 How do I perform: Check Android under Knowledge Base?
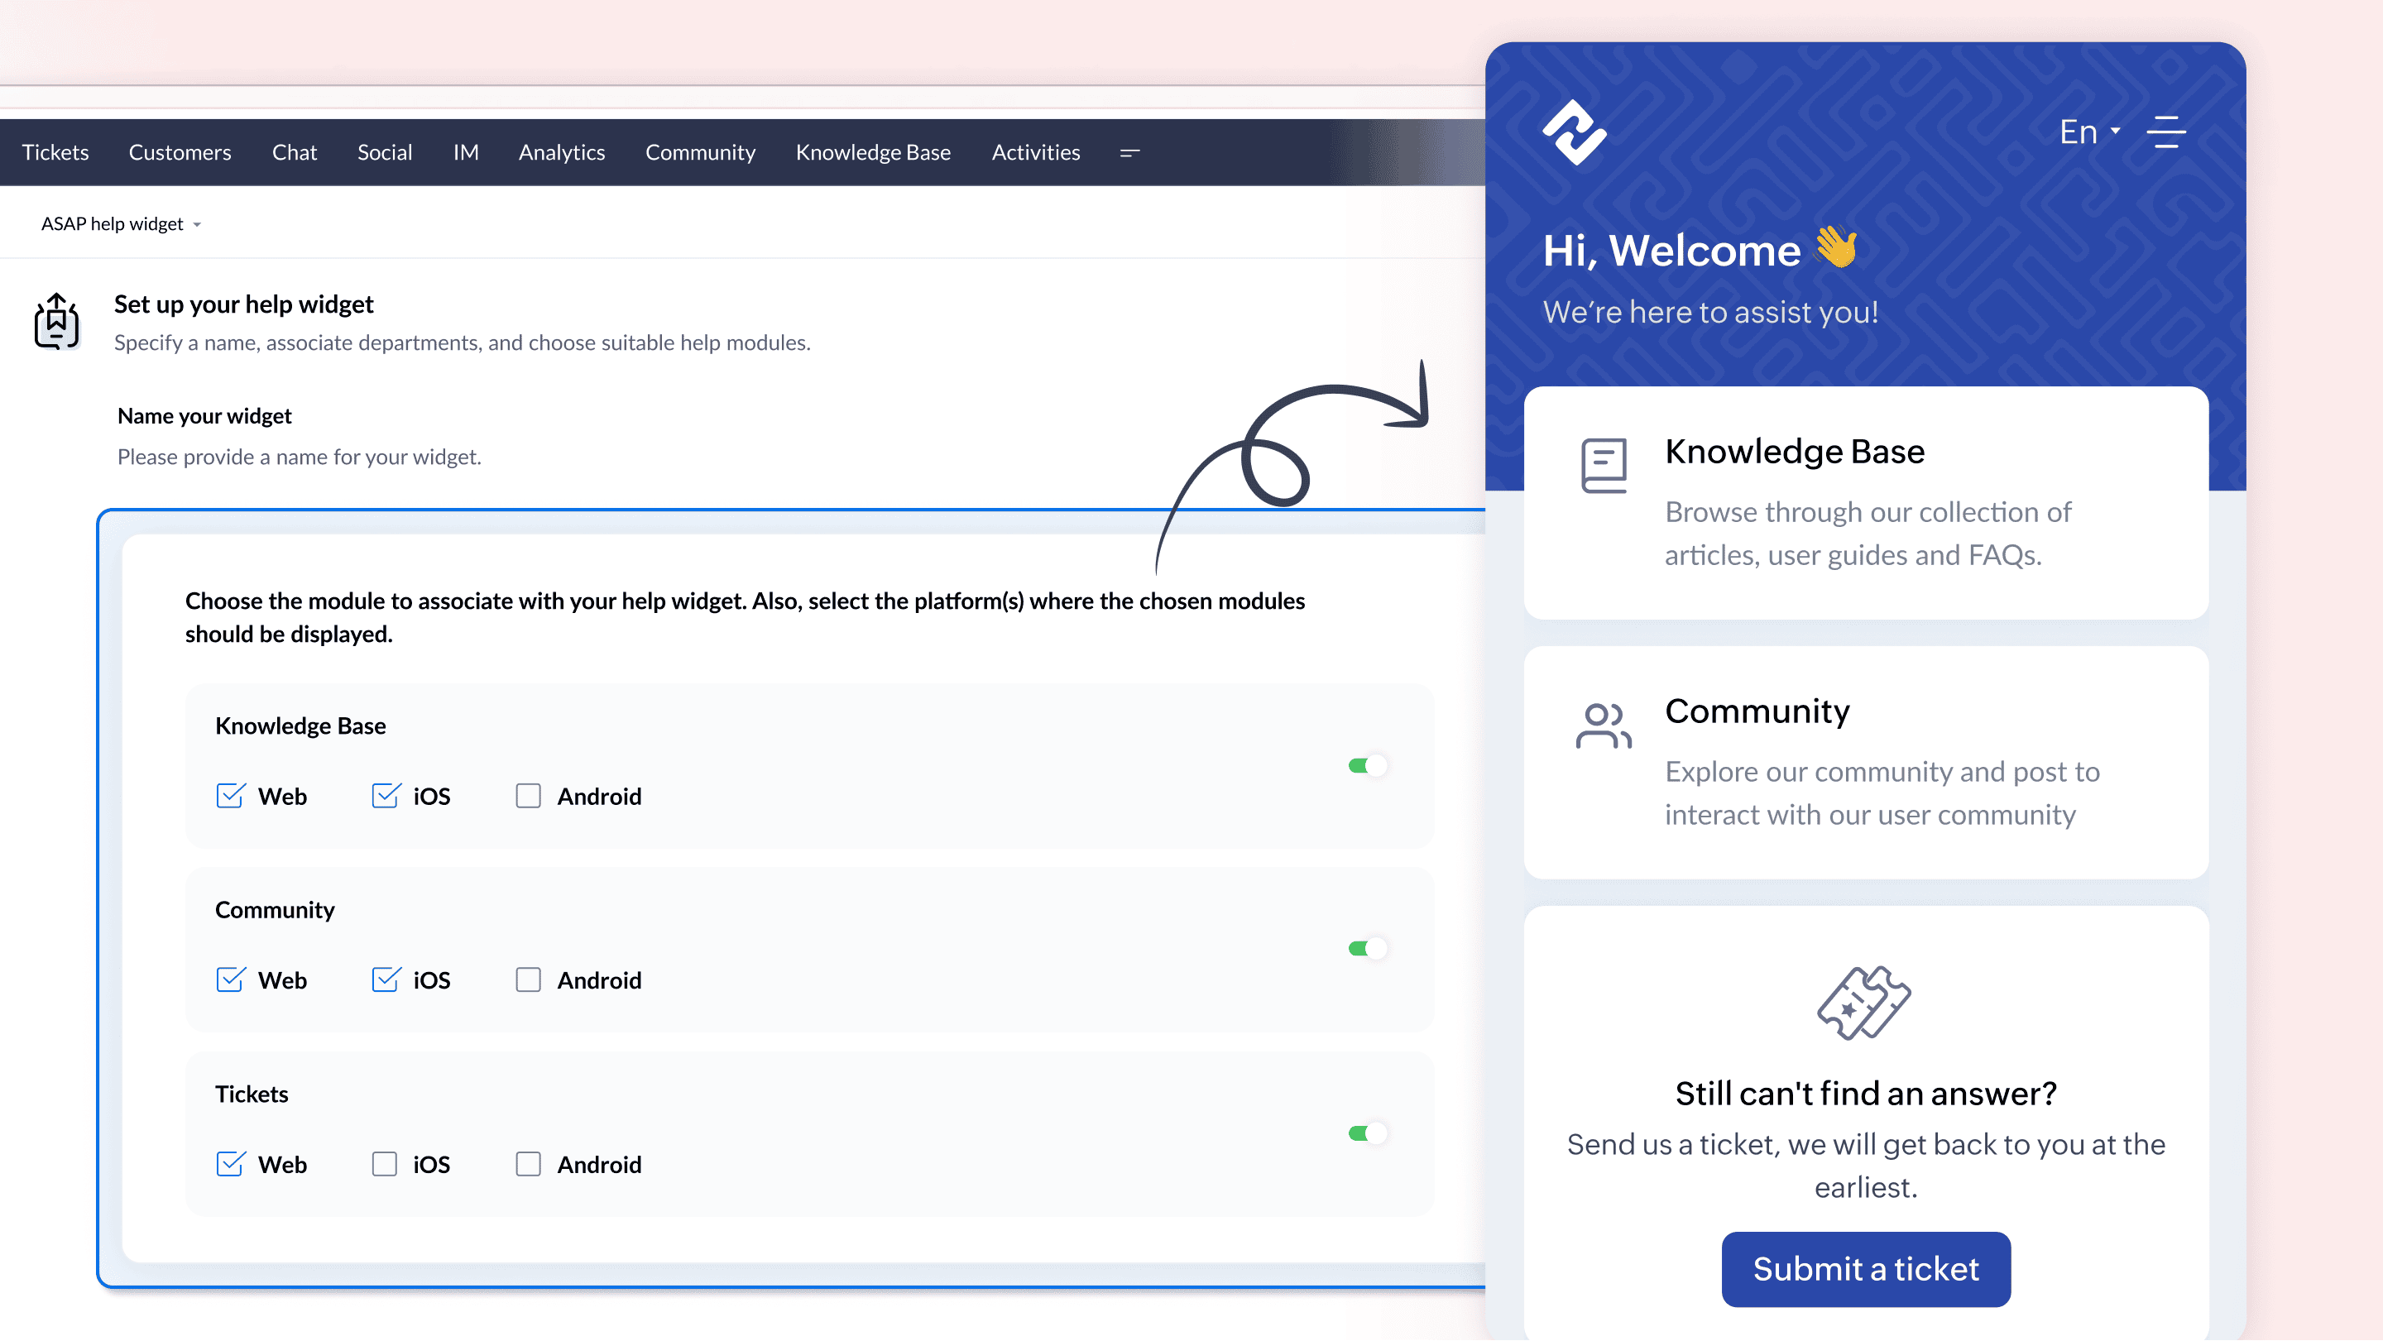[528, 797]
